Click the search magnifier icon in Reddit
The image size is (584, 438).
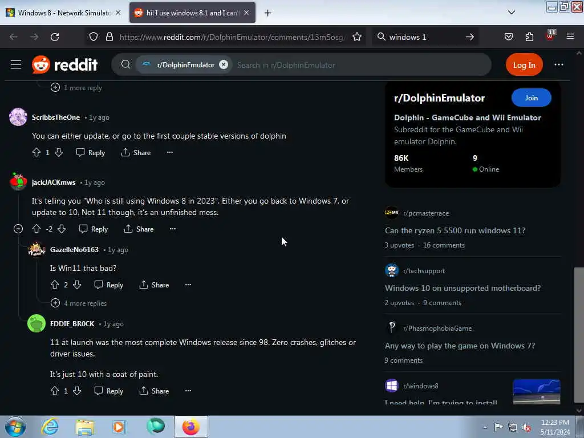pyautogui.click(x=126, y=64)
